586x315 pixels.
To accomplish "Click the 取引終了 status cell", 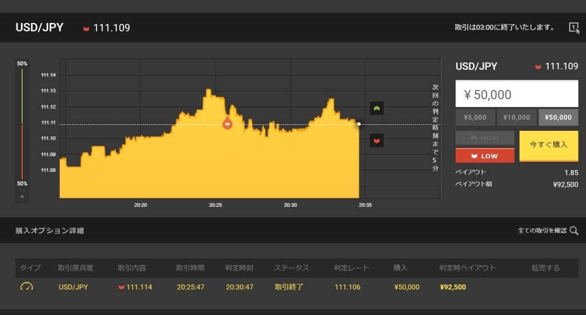I will tap(289, 287).
